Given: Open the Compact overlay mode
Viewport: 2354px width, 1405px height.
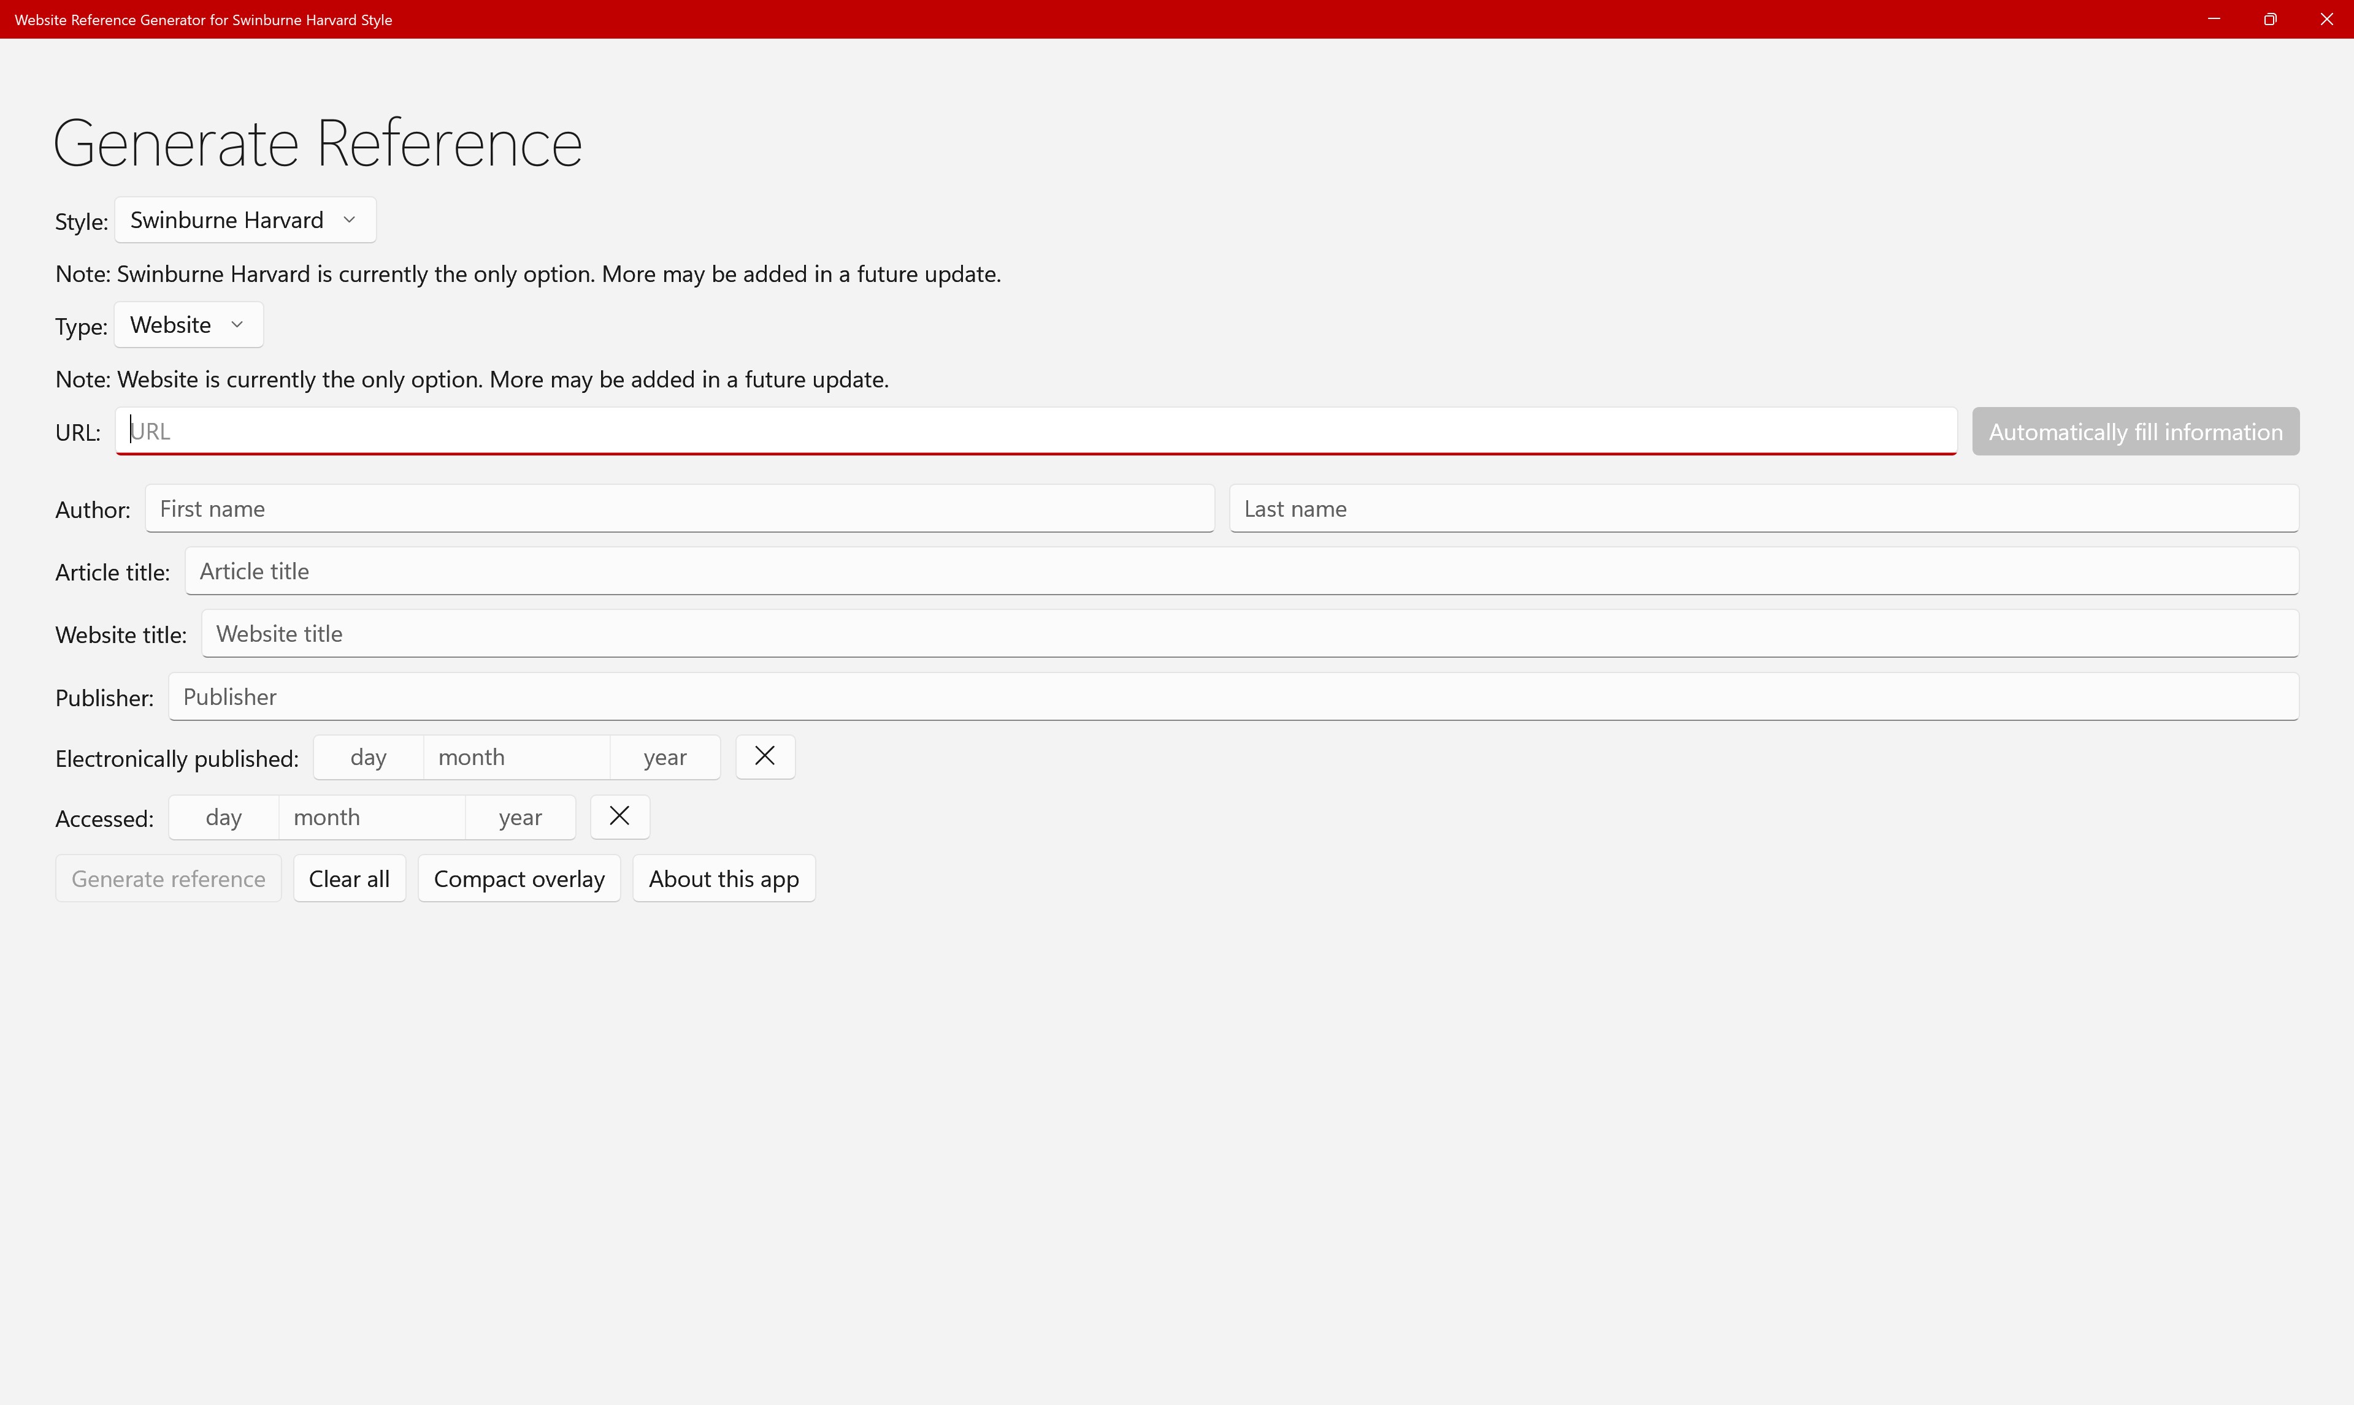Looking at the screenshot, I should (519, 878).
